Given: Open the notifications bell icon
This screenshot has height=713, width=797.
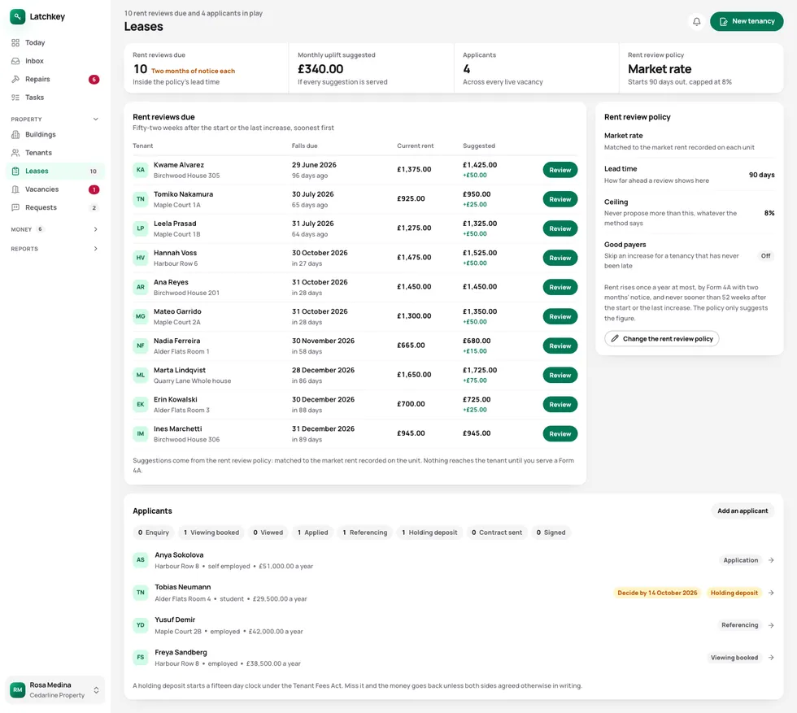Looking at the screenshot, I should tap(696, 21).
